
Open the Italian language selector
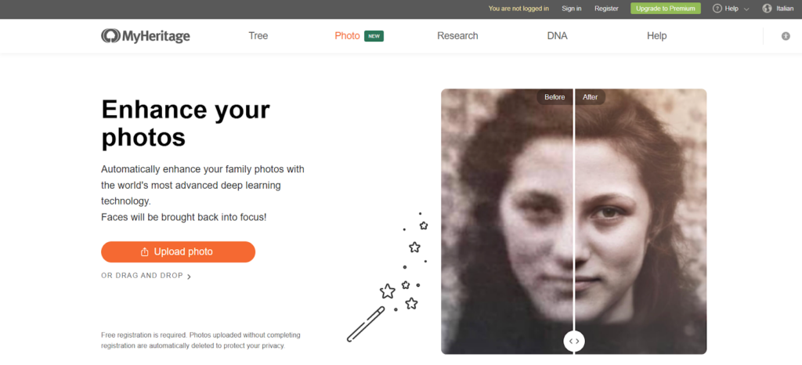pyautogui.click(x=784, y=9)
